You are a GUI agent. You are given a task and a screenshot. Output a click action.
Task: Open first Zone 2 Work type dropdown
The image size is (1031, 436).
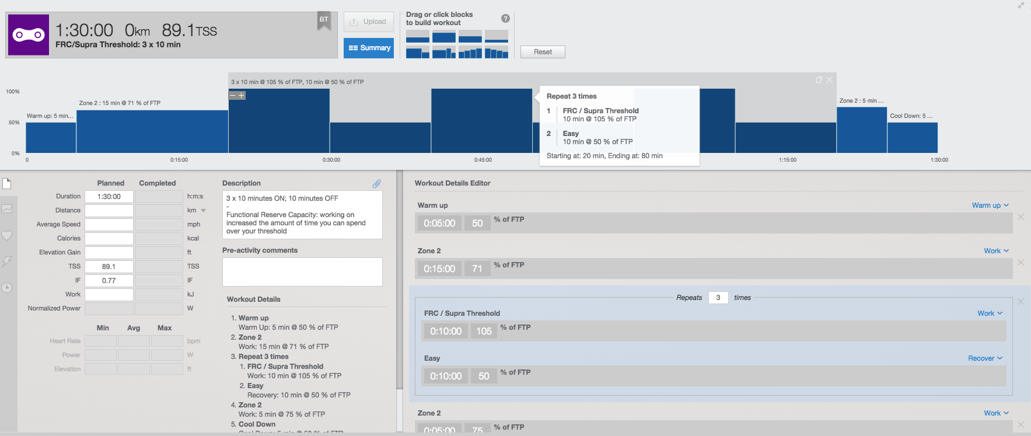[x=996, y=251]
